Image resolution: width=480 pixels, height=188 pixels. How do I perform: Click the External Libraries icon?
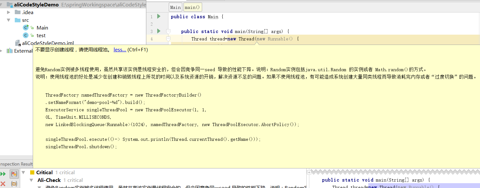[9, 51]
